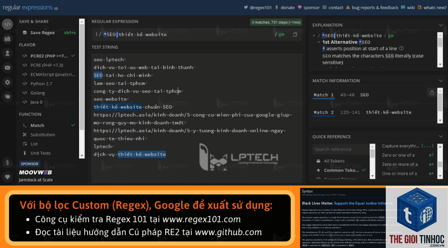Click the 3 matches, 731 steps badge
The image size is (448, 248).
click(276, 22)
